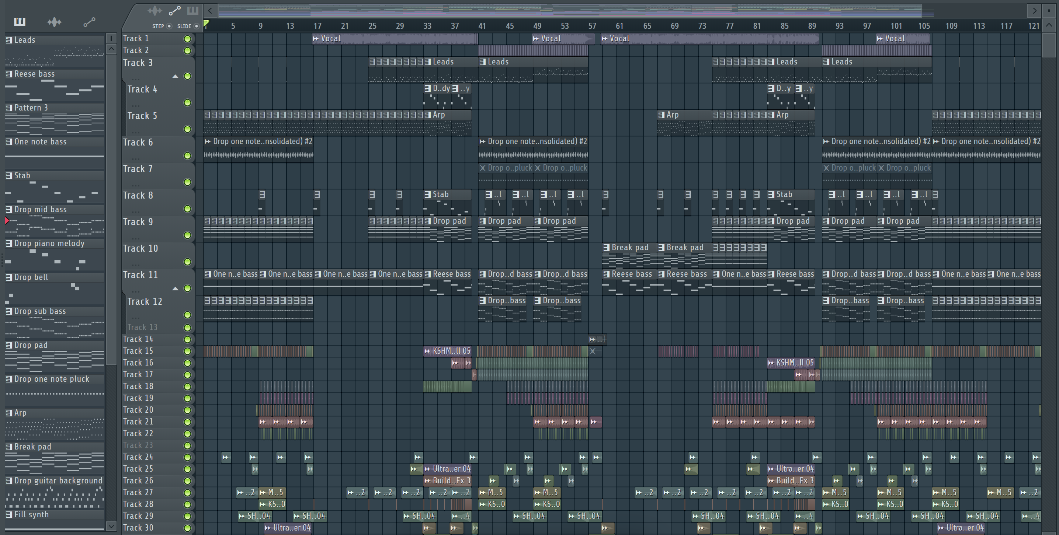Select the piano roll pattern icon in picker
The image size is (1059, 535).
click(x=19, y=22)
